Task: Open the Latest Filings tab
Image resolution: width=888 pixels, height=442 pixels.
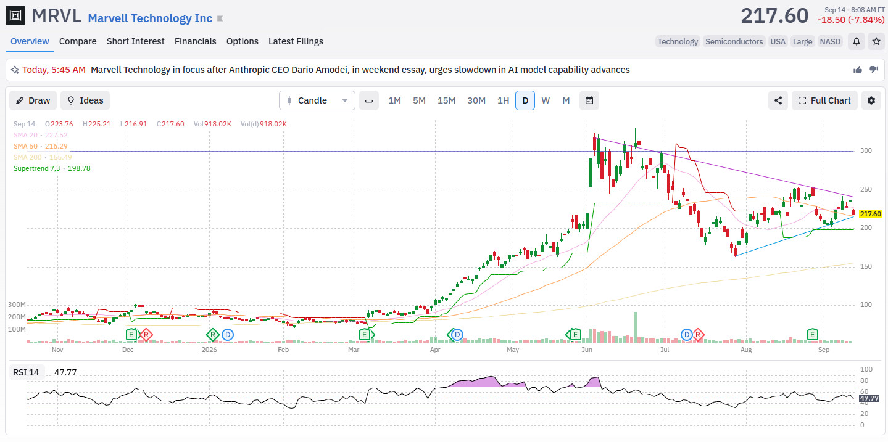Action: [296, 41]
